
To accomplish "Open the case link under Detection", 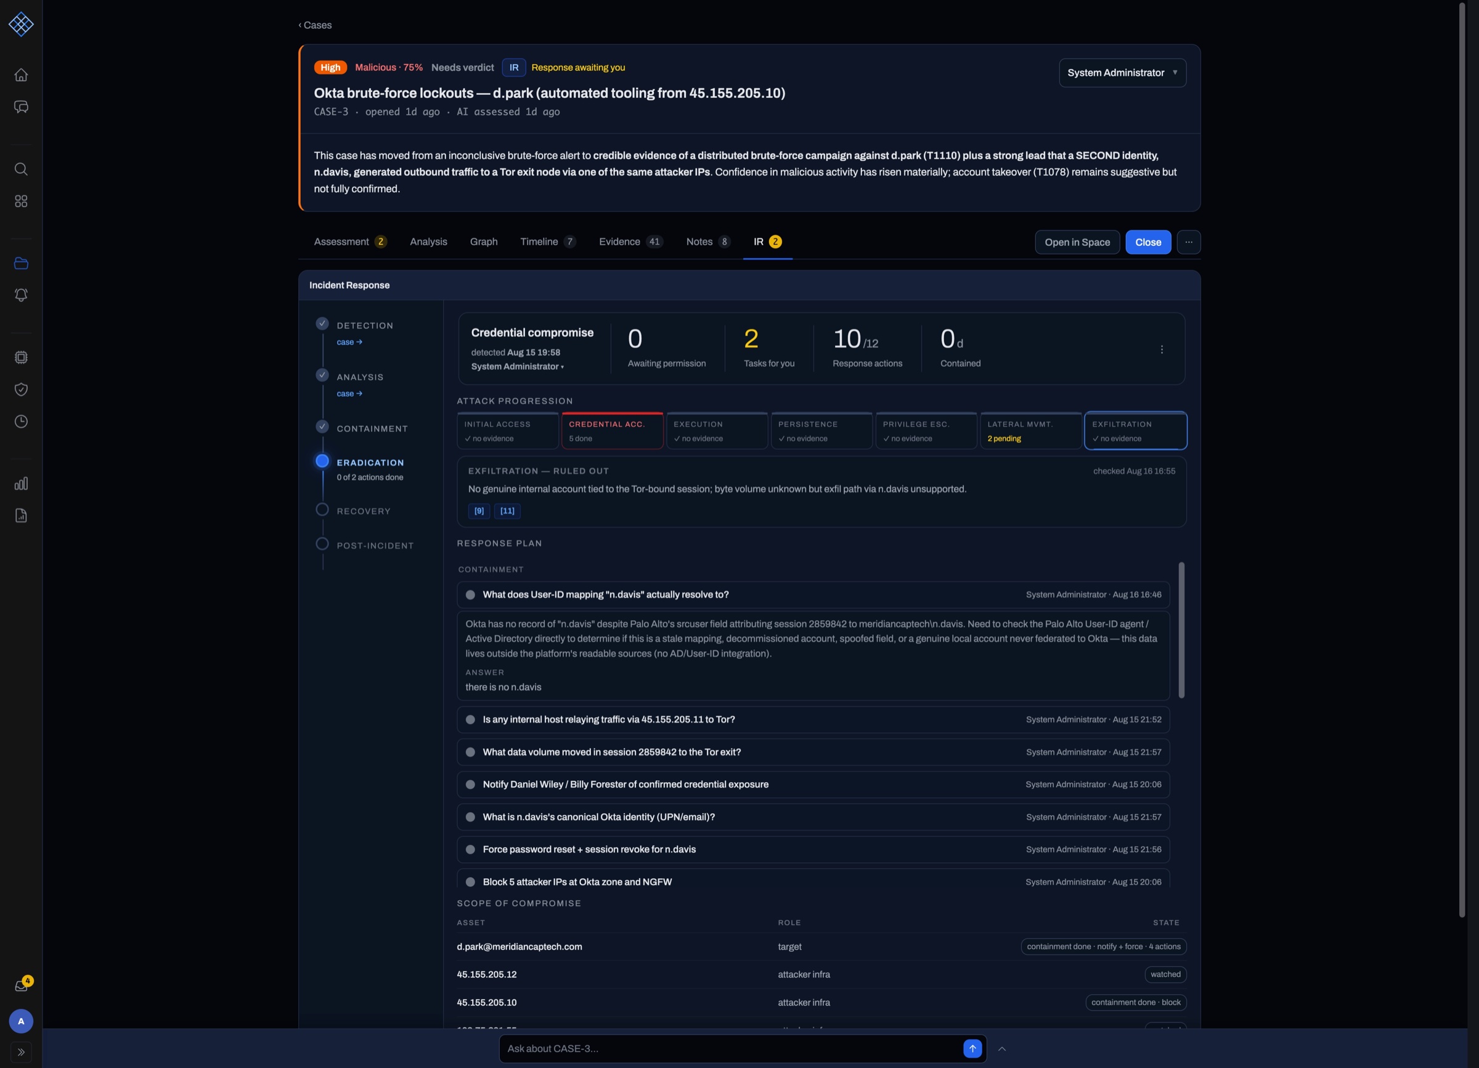I will point(349,341).
